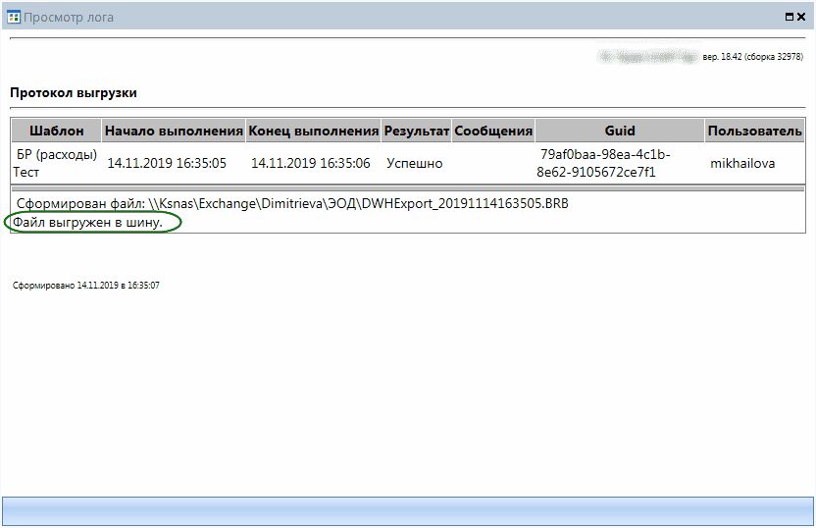Click the Начало выполнения column header
This screenshot has width=816, height=528.
click(x=174, y=131)
